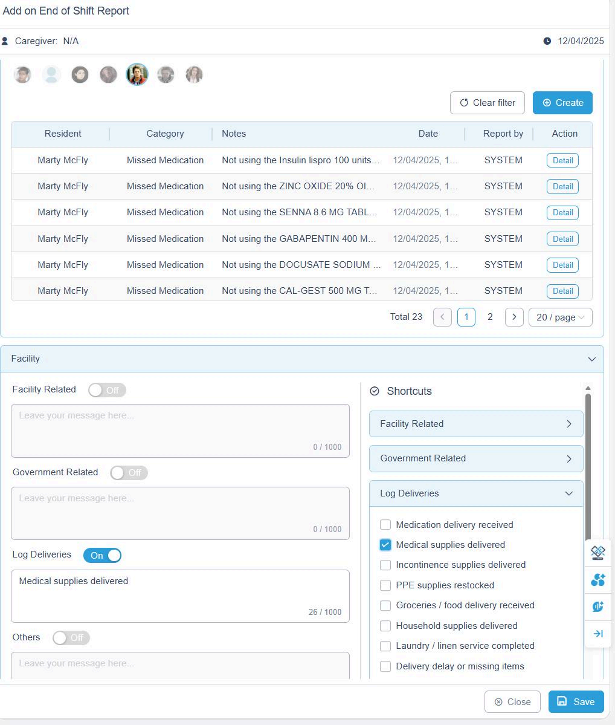Uncheck Medical supplies delivered checkbox
This screenshot has width=615, height=725.
(385, 545)
